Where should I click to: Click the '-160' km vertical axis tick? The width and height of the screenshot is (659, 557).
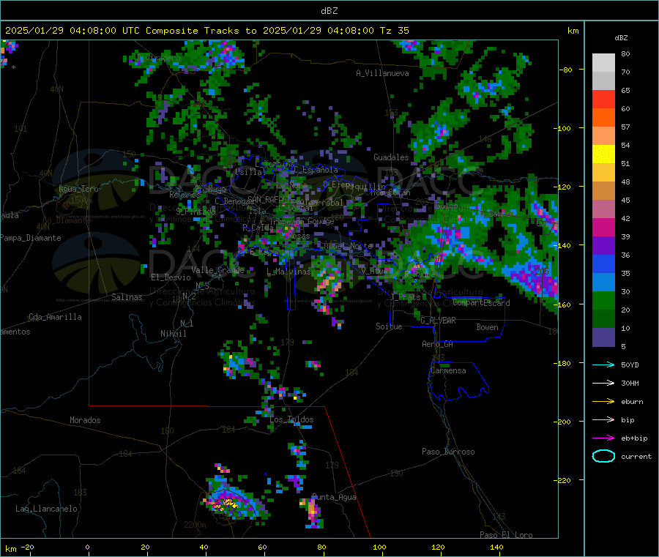[564, 304]
